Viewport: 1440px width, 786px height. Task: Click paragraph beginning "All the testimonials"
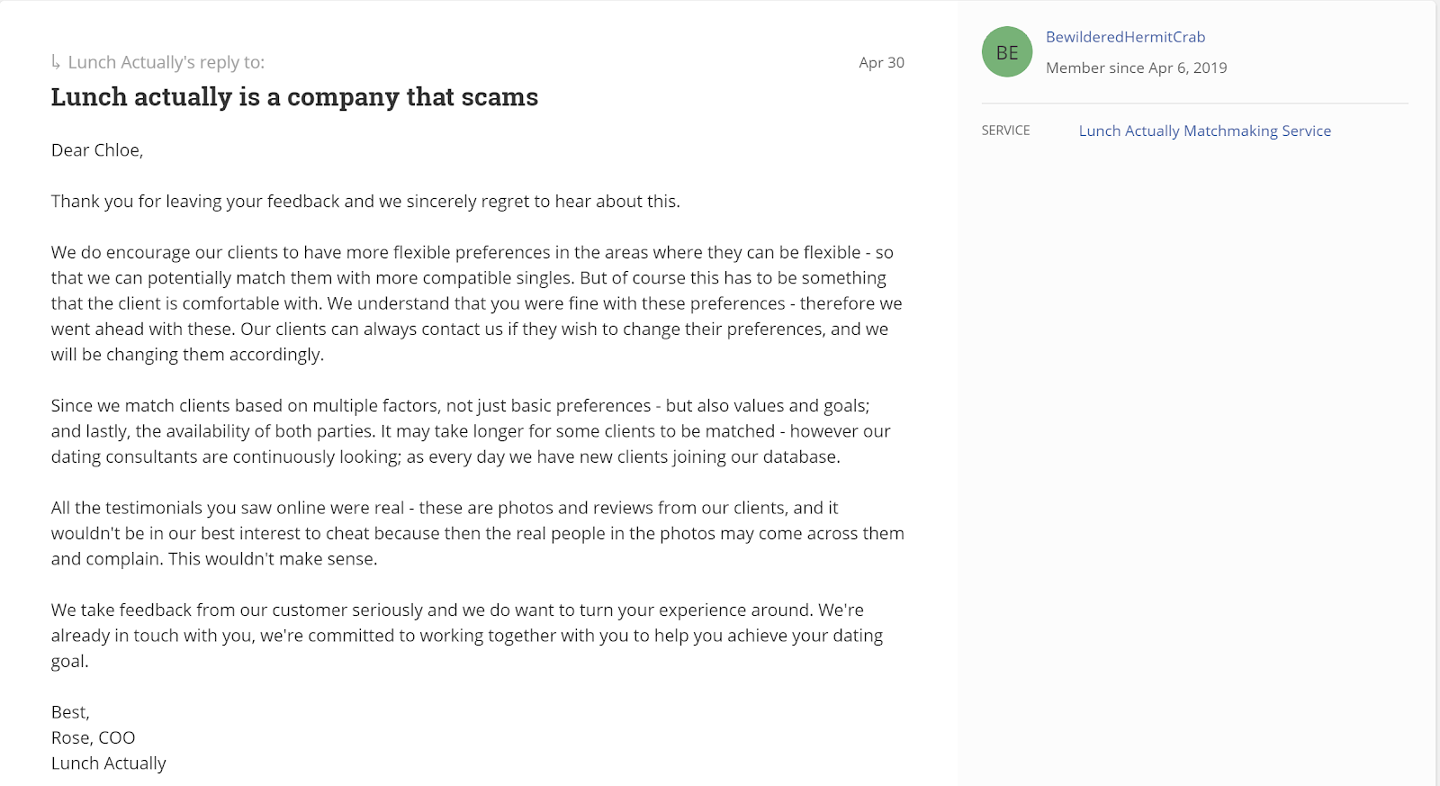477,533
